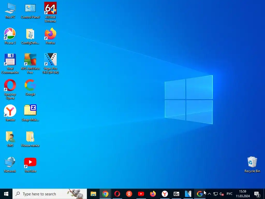The image size is (265, 199).
Task: Open the red Yandex Я taskbar icon
Action: click(129, 194)
